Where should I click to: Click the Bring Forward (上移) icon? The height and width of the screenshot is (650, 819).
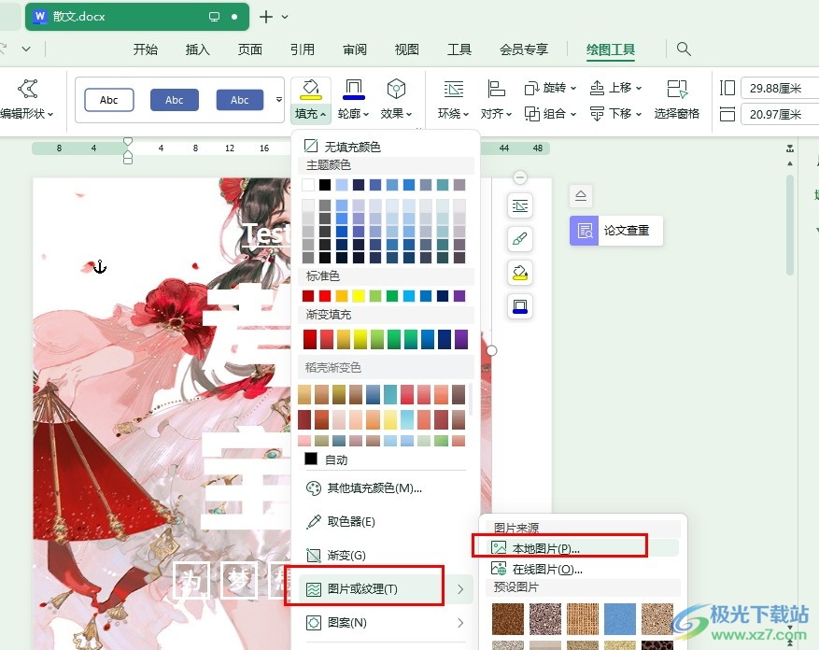pos(597,88)
